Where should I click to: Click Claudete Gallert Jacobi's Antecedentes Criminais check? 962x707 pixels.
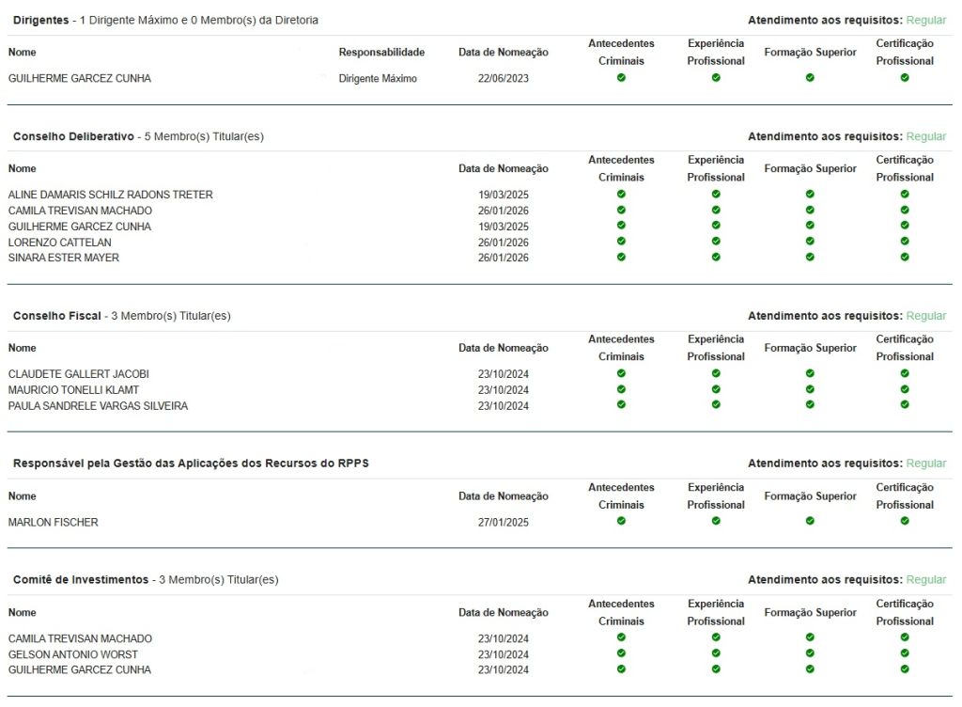click(x=621, y=373)
